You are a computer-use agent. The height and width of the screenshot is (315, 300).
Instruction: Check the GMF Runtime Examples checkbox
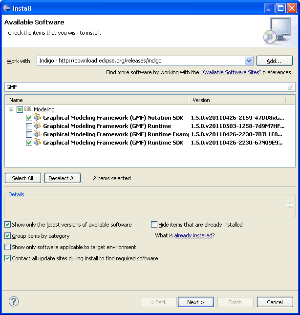(29, 134)
